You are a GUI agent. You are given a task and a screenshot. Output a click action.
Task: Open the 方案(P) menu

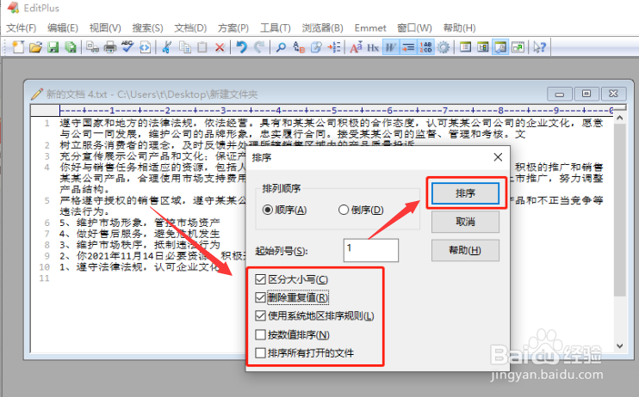pyautogui.click(x=233, y=28)
